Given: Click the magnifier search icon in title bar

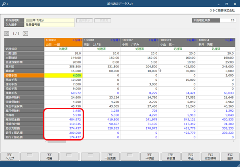Looking at the screenshot, I should [x=5, y=4].
